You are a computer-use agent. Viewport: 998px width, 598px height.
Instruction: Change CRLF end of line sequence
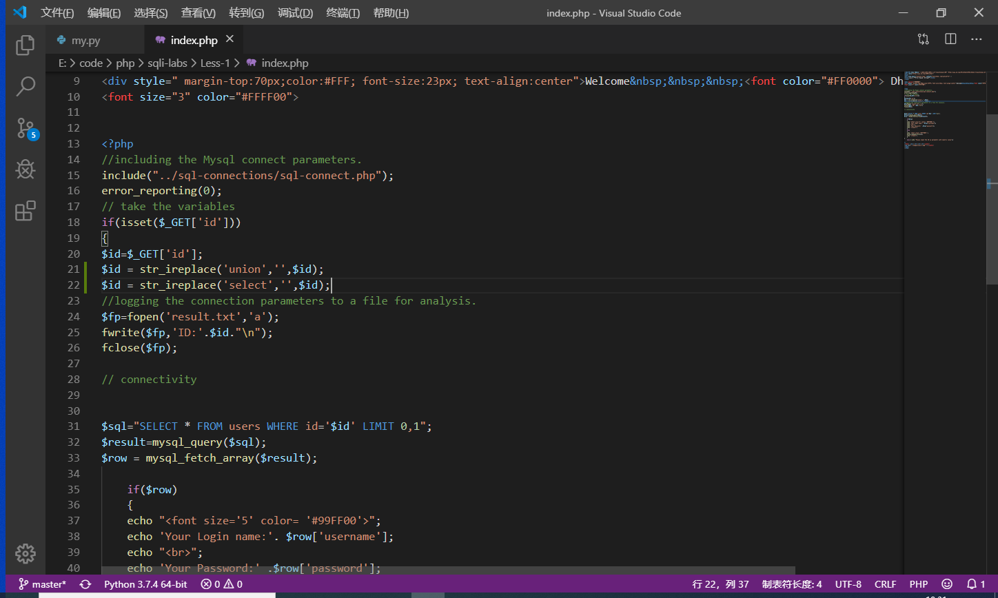(x=886, y=584)
